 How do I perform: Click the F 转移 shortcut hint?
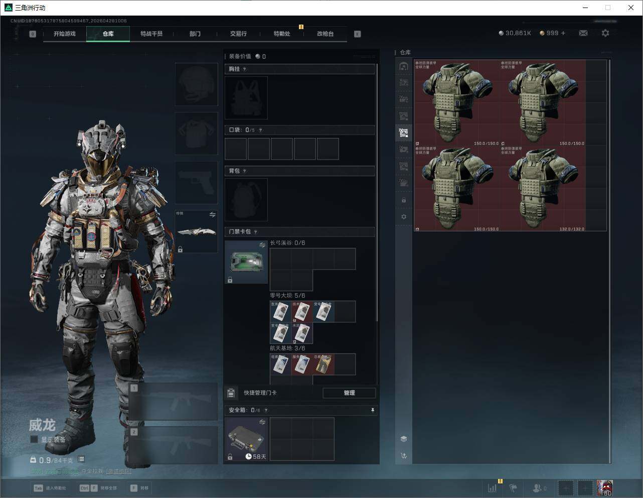pyautogui.click(x=139, y=488)
